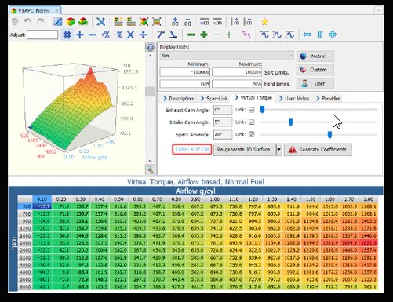Click the crossed blue arrows transpose icon

point(100,21)
